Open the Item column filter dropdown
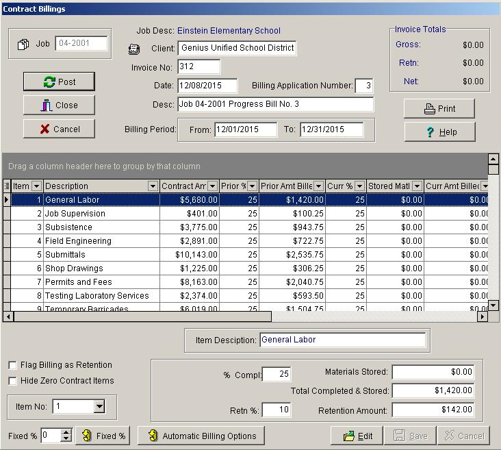The height and width of the screenshot is (450, 501). [x=37, y=186]
